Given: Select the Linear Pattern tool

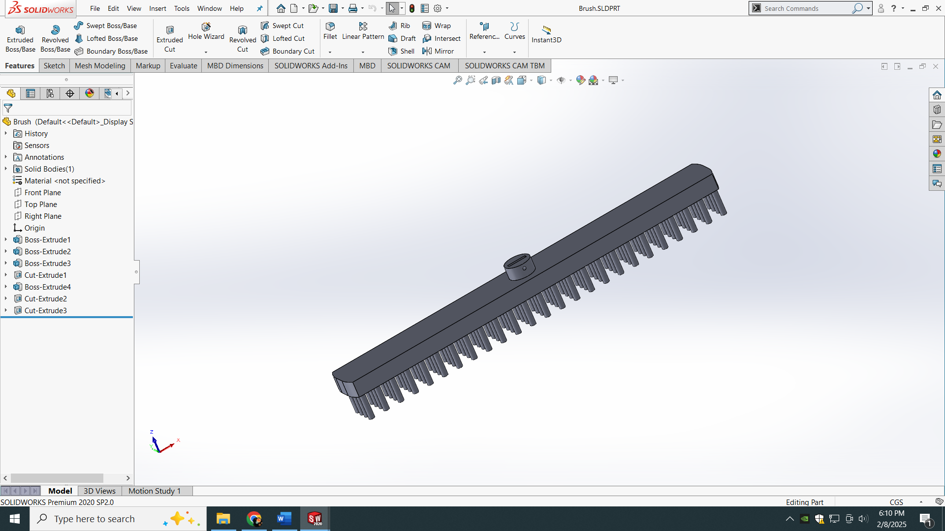Looking at the screenshot, I should (363, 31).
